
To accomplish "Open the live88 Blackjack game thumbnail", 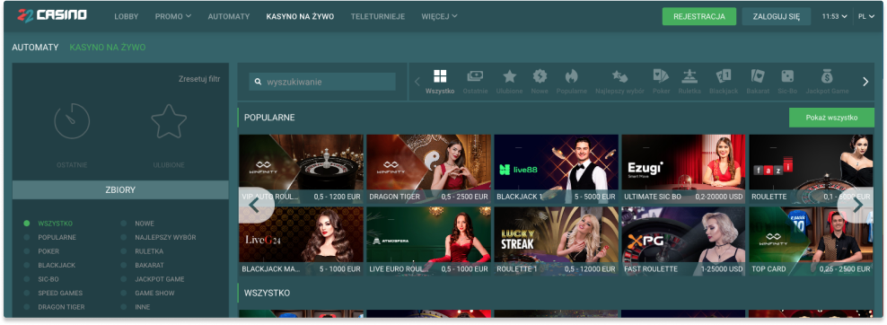I will point(556,169).
